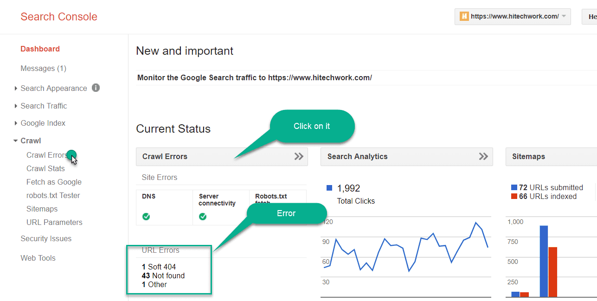This screenshot has height=301, width=597.
Task: Collapse the Crawl section
Action: [31, 141]
